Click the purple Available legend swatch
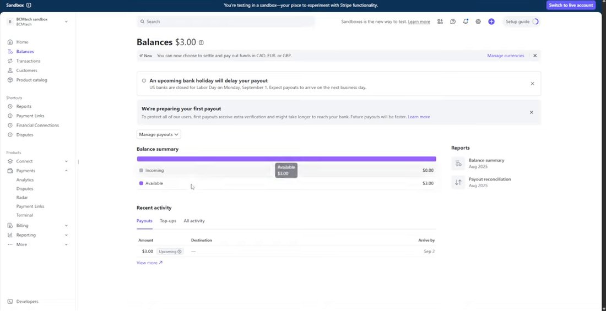 [x=141, y=183]
